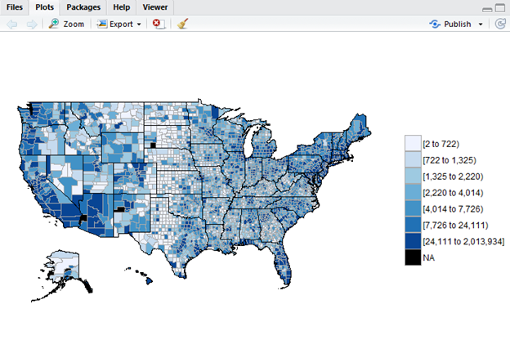Refresh the current plot

[500, 24]
